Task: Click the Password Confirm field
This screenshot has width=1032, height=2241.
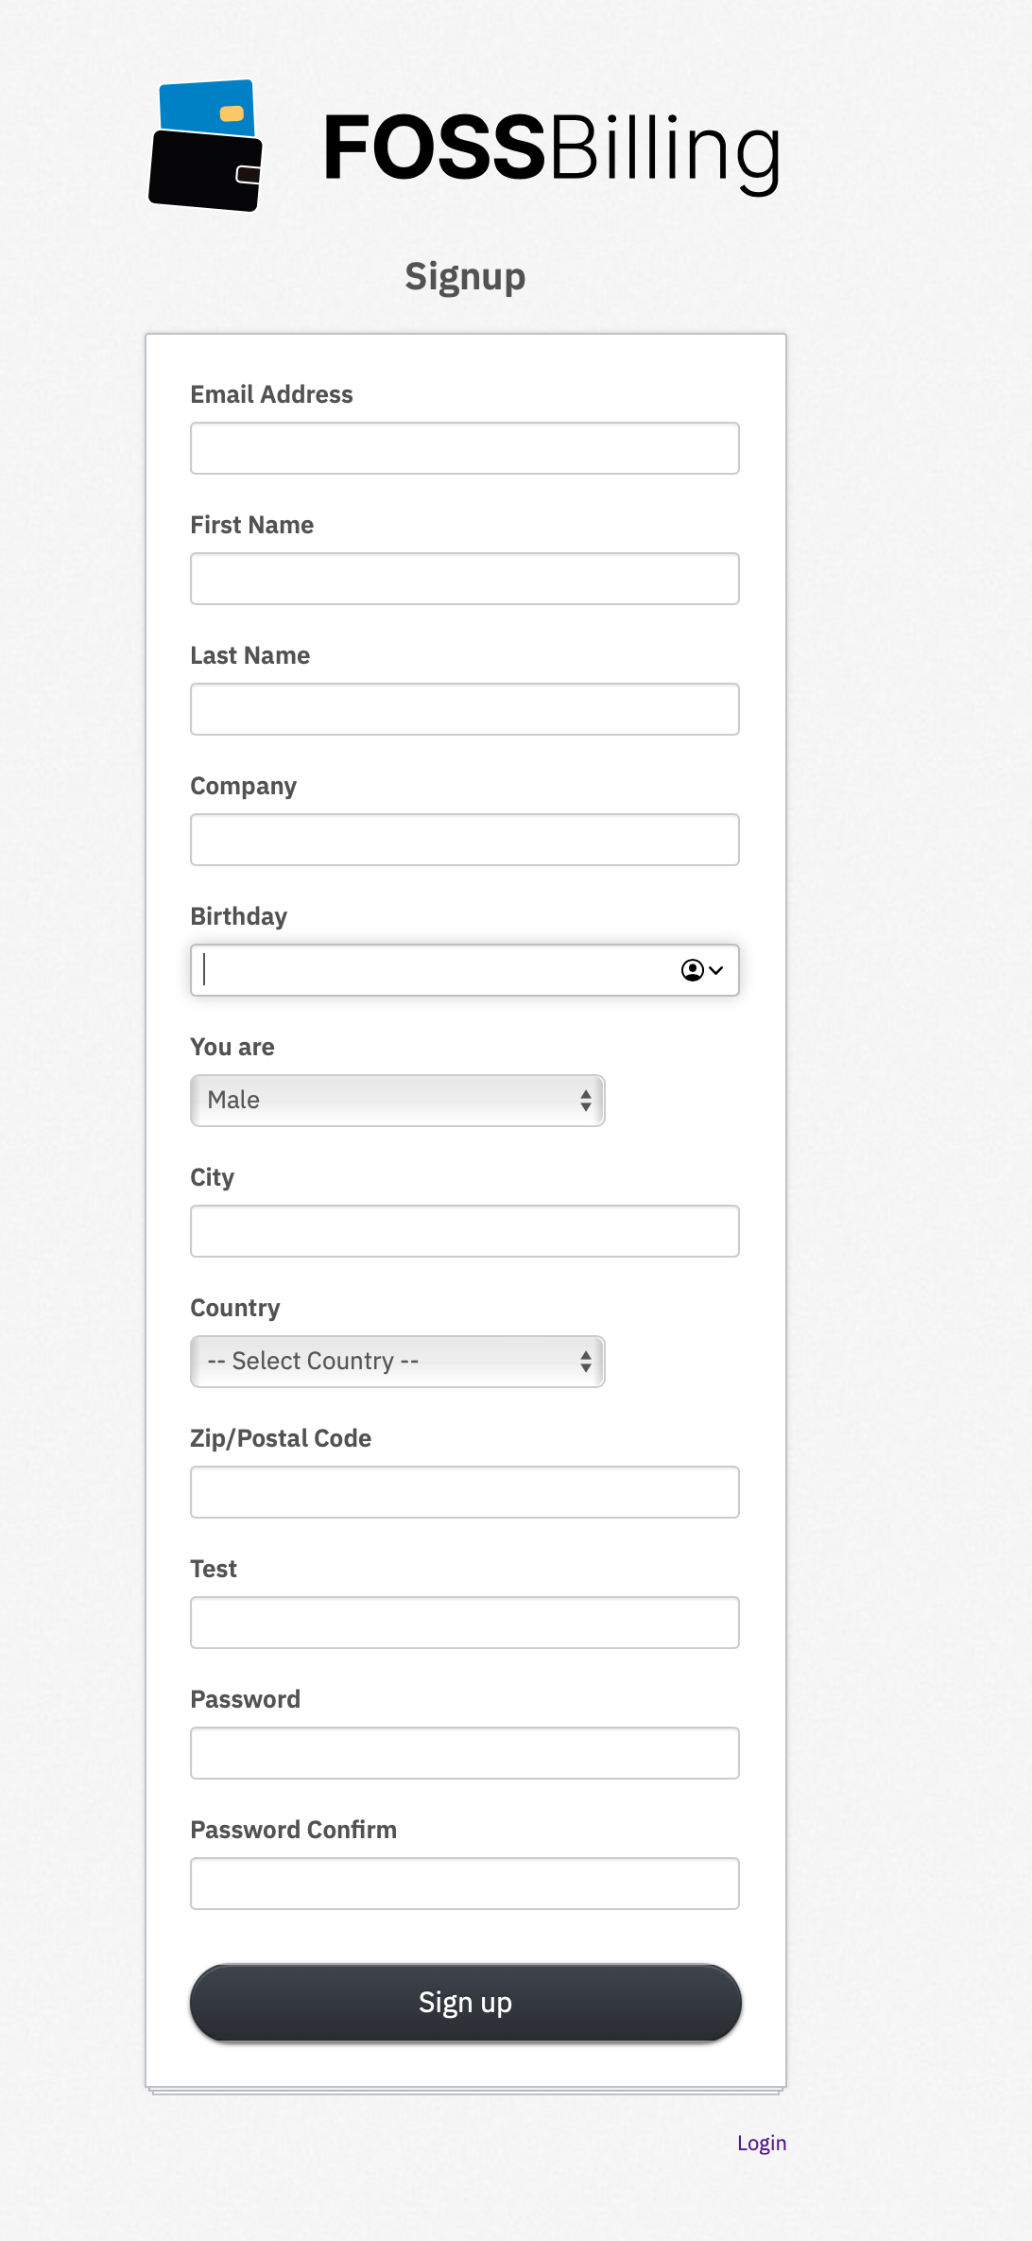Action: point(464,1883)
